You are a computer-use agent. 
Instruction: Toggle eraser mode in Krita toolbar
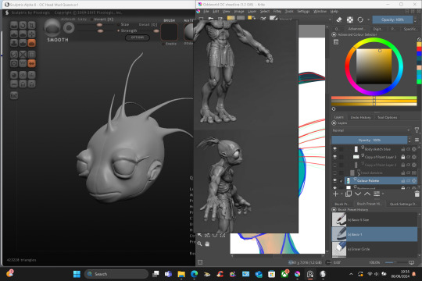point(339,20)
